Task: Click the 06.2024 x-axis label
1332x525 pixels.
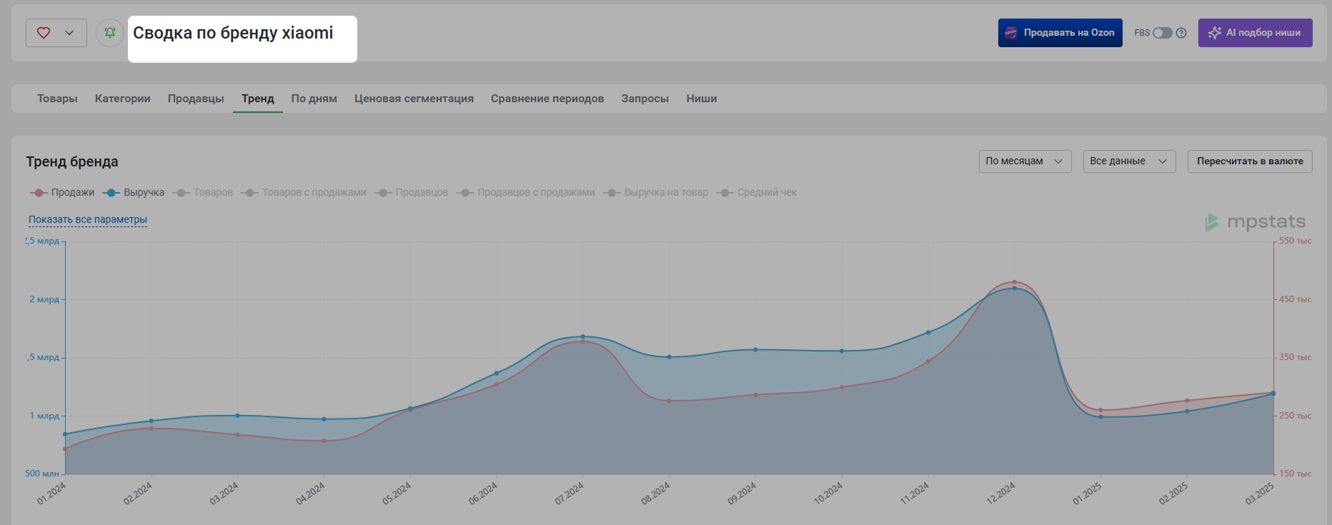Action: coord(483,494)
